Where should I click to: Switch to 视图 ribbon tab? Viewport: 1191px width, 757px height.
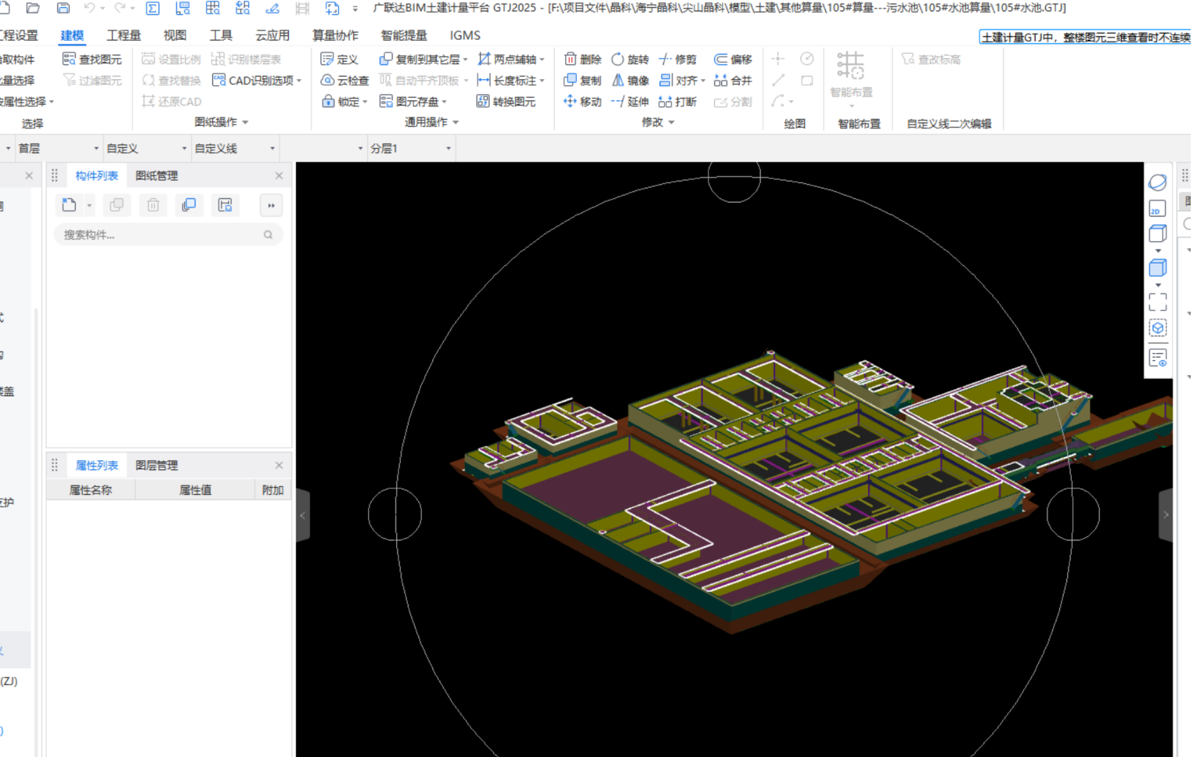click(x=175, y=35)
